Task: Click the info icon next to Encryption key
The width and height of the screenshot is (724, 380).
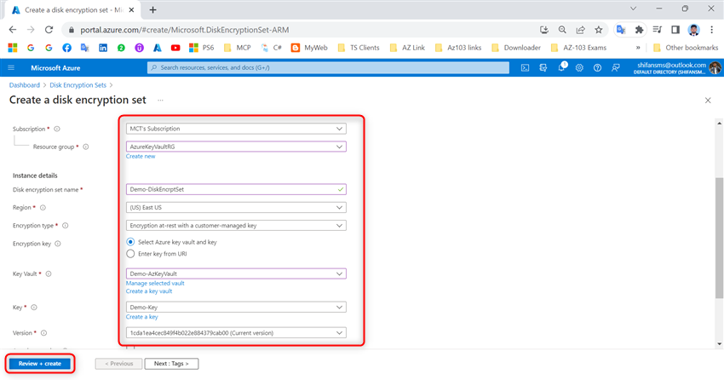Action: (58, 244)
